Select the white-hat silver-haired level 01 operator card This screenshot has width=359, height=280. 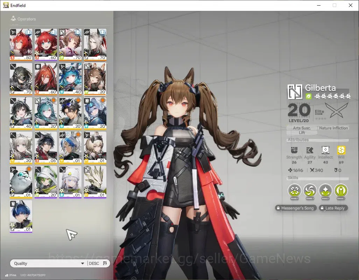point(70,182)
